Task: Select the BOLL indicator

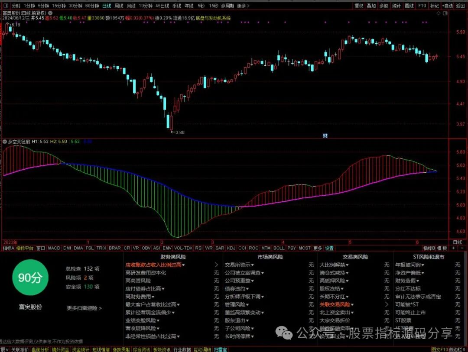Action: (x=279, y=248)
